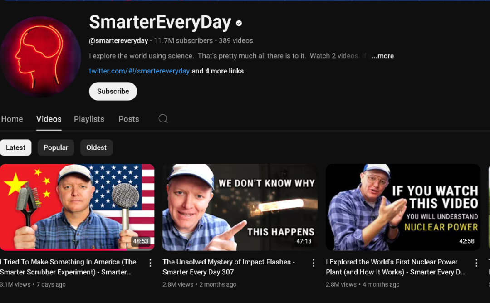Open the twitter.com/#!/smartereveryday link

pos(139,71)
